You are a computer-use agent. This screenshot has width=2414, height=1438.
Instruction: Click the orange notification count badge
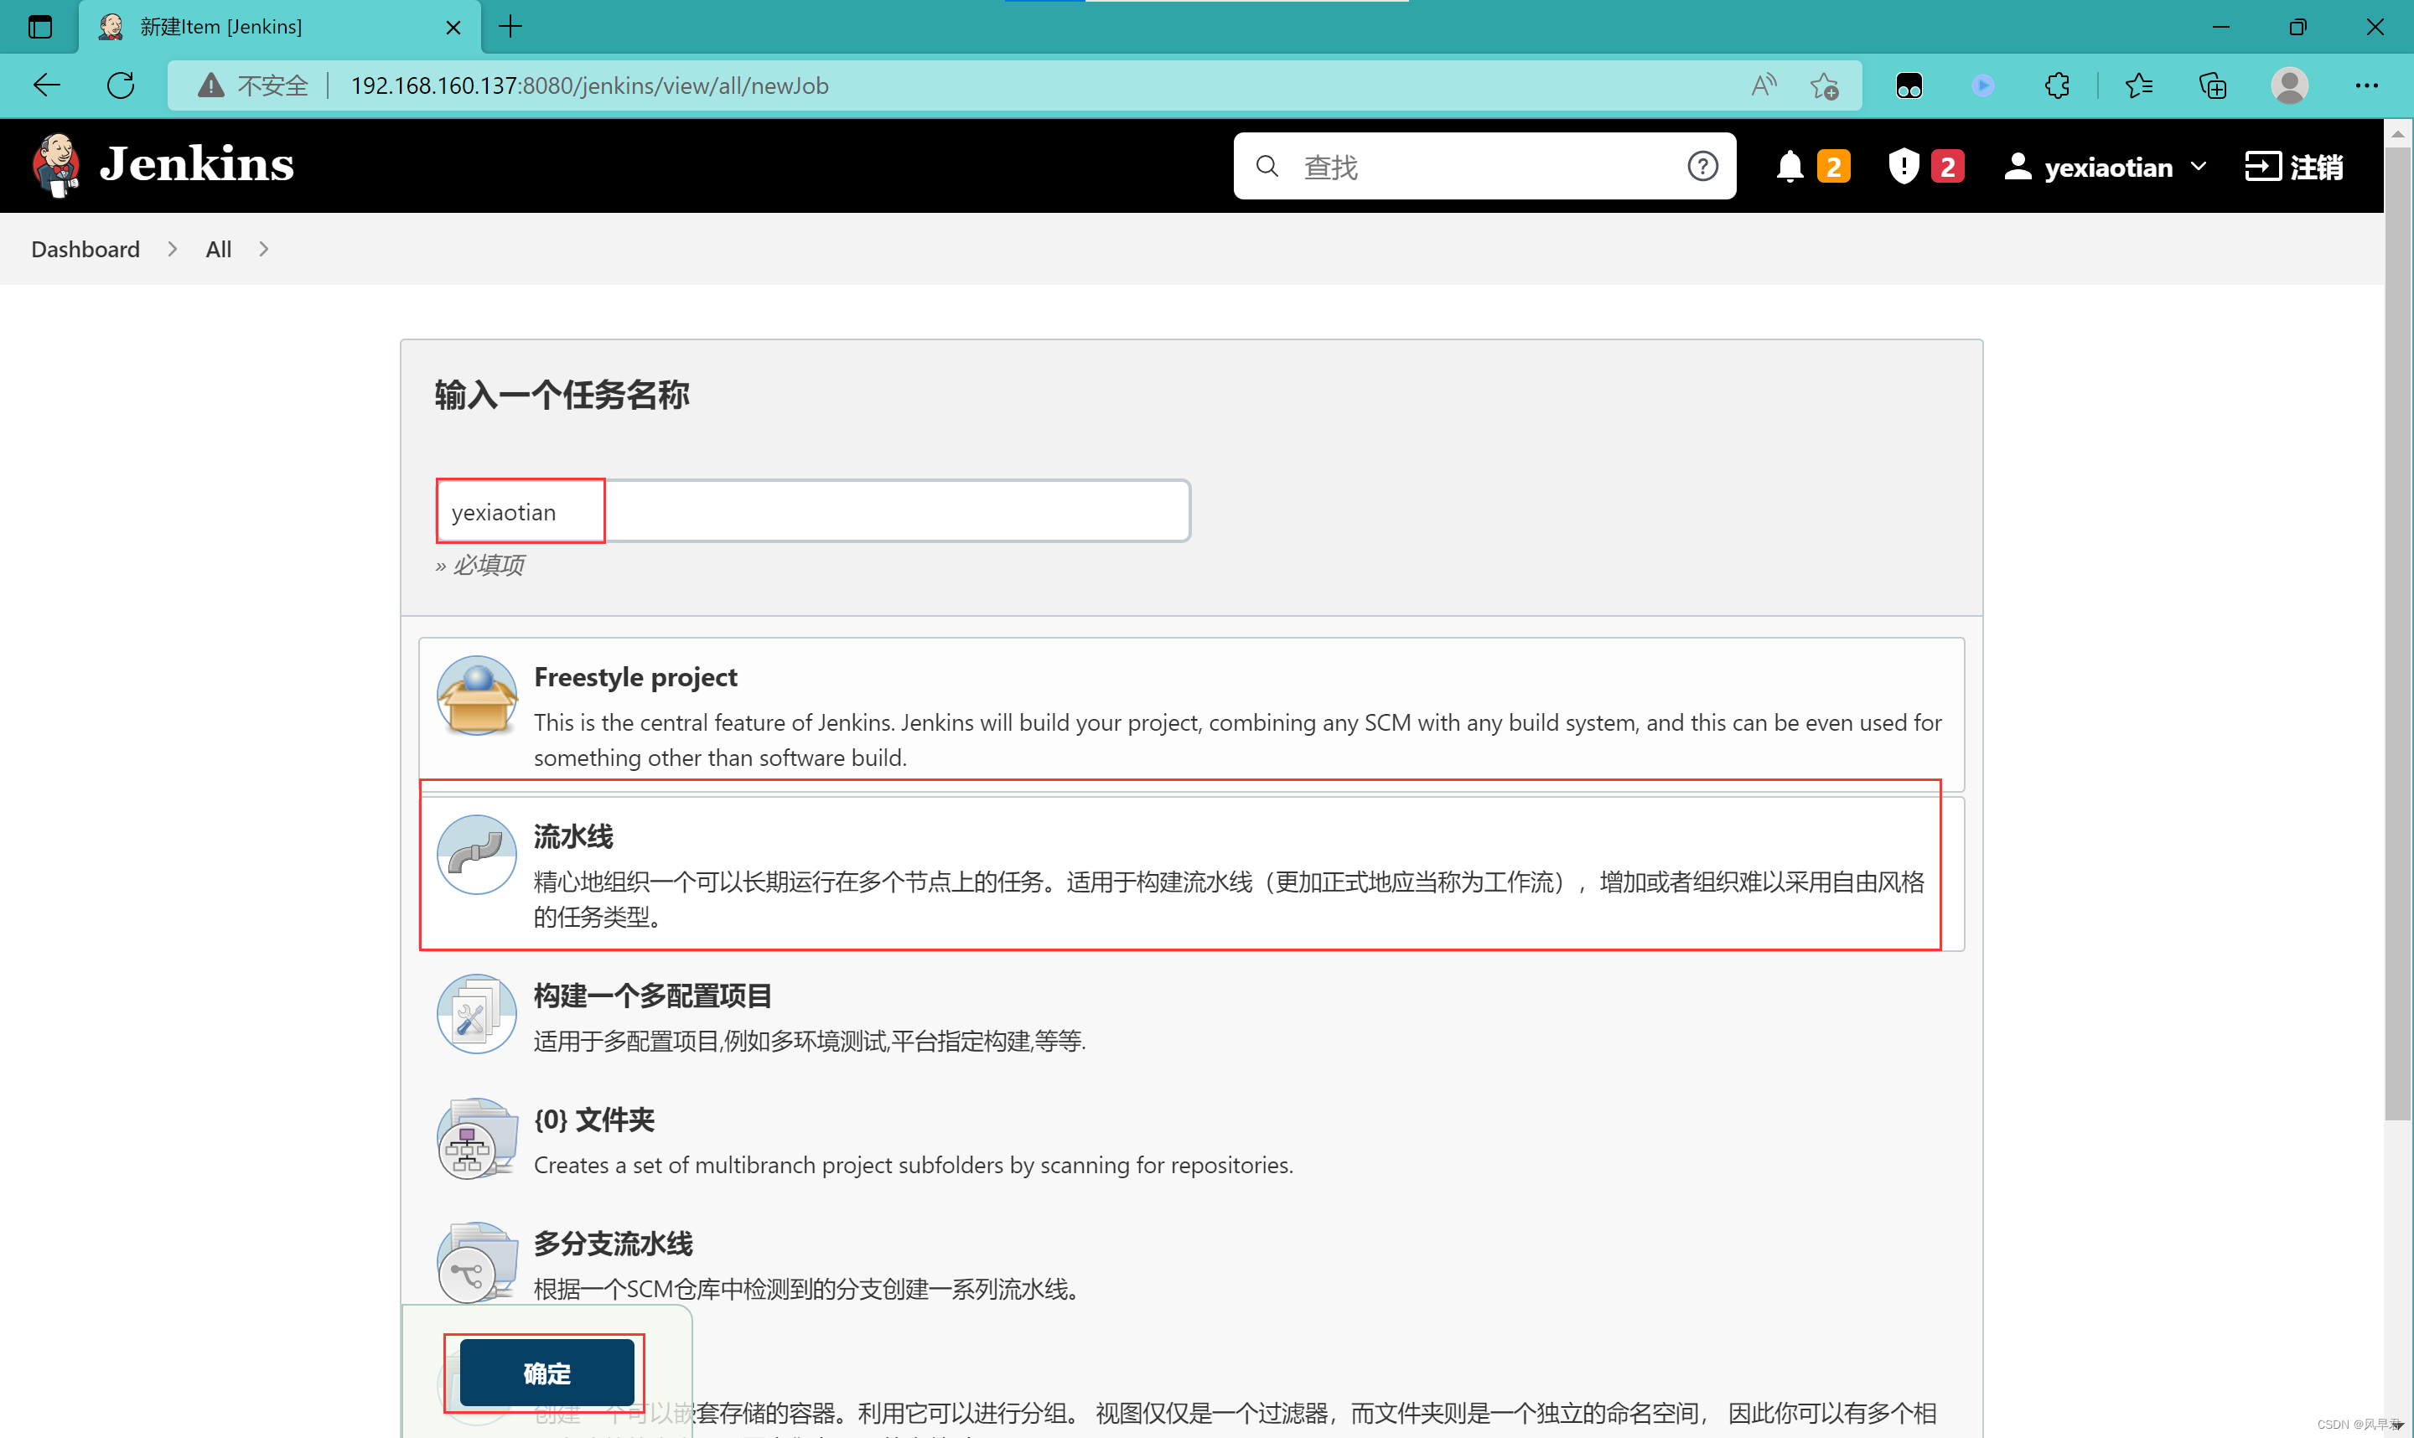coord(1832,167)
